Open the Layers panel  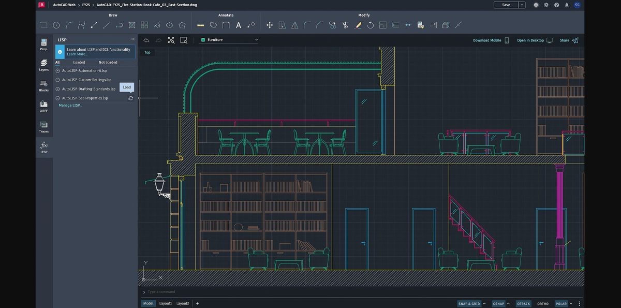pyautogui.click(x=44, y=65)
